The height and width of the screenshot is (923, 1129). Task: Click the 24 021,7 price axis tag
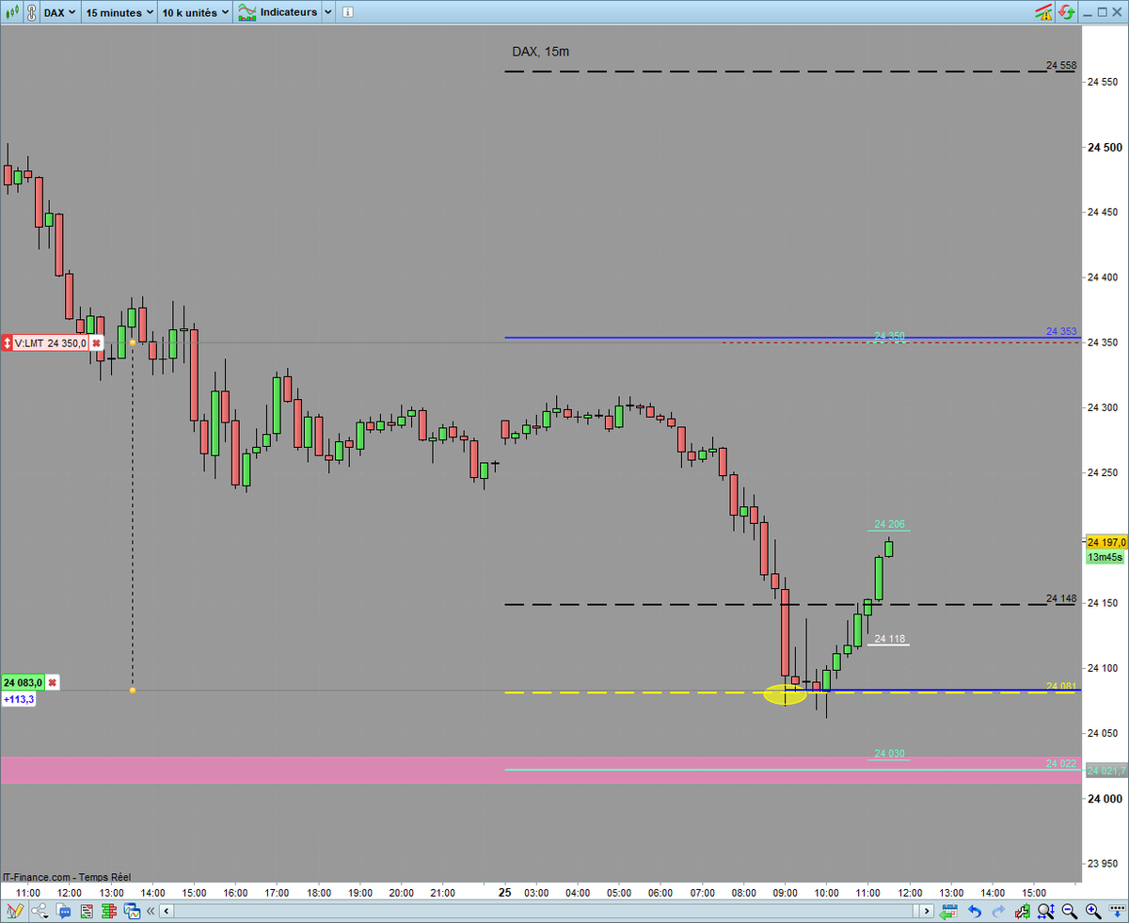pyautogui.click(x=1106, y=771)
